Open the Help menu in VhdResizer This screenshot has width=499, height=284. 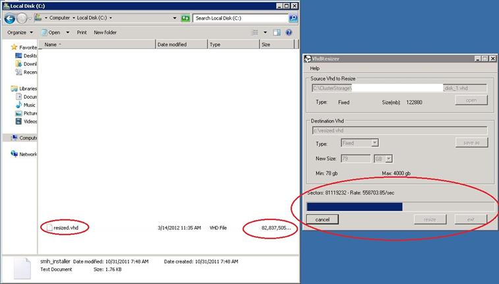[x=314, y=68]
